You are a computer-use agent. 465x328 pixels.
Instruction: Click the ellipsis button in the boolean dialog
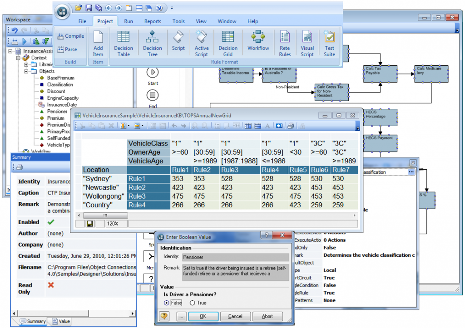[181, 317]
